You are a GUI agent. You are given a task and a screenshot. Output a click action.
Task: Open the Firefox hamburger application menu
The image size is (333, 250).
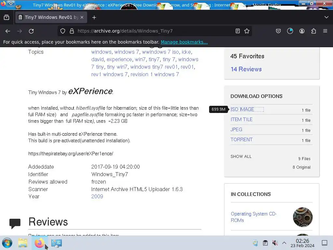tap(325, 31)
